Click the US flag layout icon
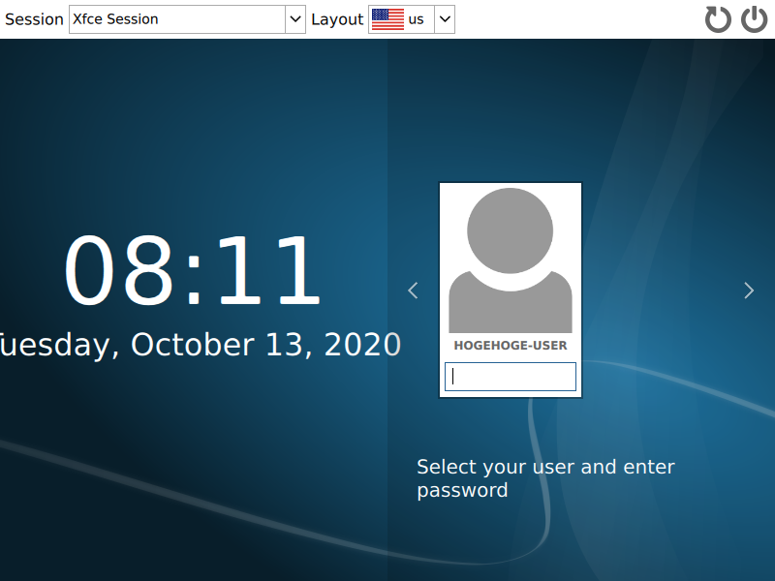Screen dimensions: 775x581 [387, 19]
